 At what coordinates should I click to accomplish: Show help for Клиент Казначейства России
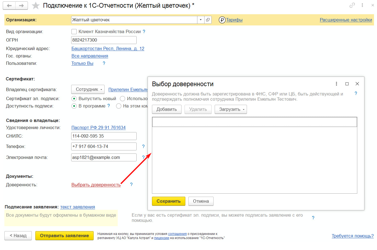point(144,31)
